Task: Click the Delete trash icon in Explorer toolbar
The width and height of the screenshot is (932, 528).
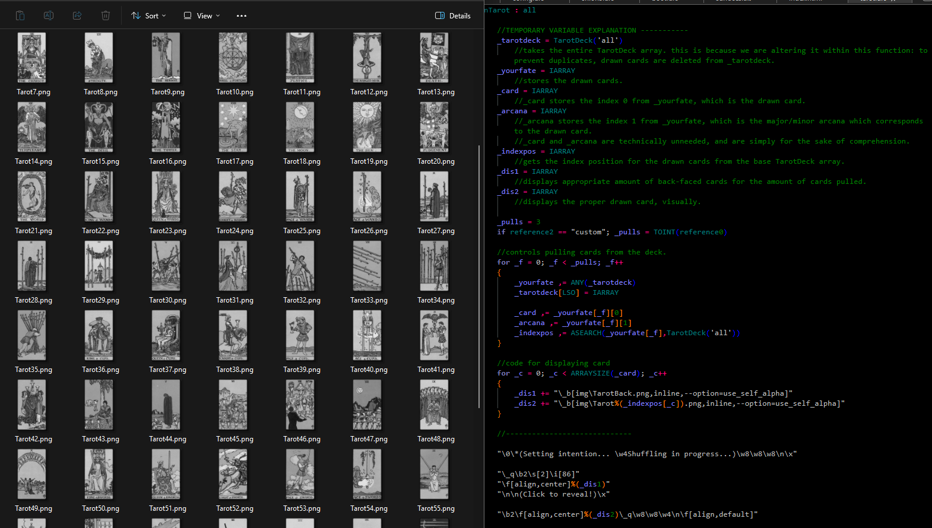Action: [x=106, y=15]
